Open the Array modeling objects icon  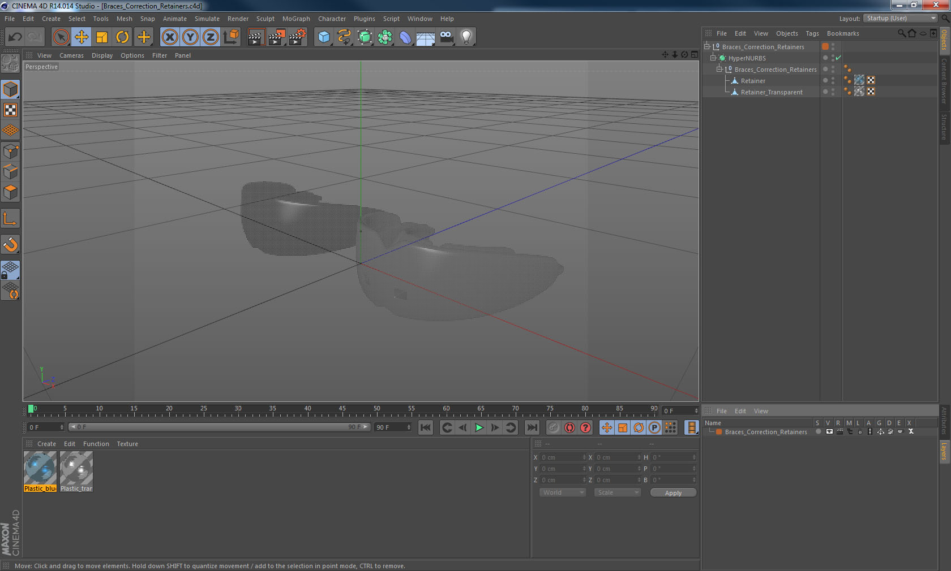click(x=385, y=37)
